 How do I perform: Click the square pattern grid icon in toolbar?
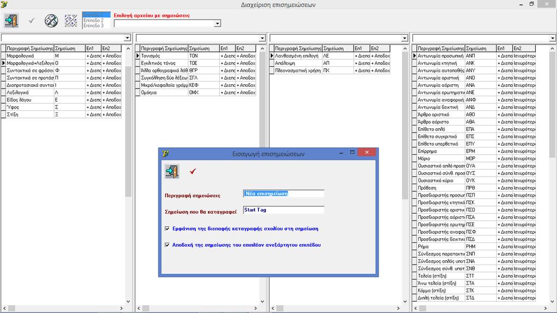pyautogui.click(x=71, y=21)
